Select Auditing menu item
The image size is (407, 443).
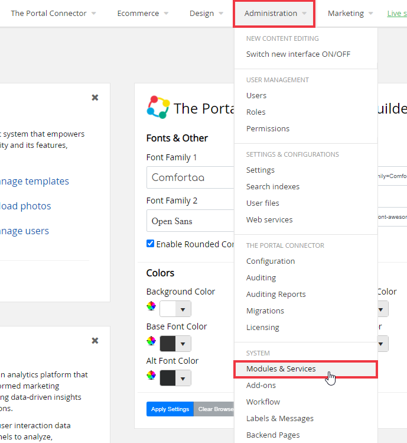261,278
